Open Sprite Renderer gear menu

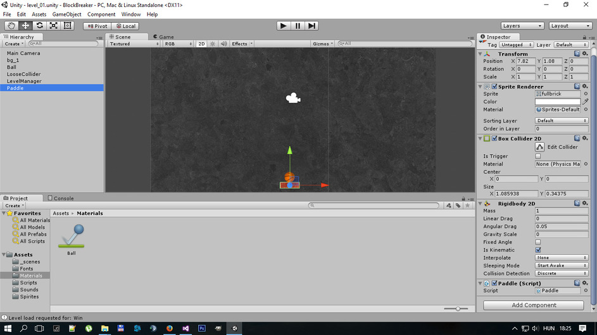(585, 87)
